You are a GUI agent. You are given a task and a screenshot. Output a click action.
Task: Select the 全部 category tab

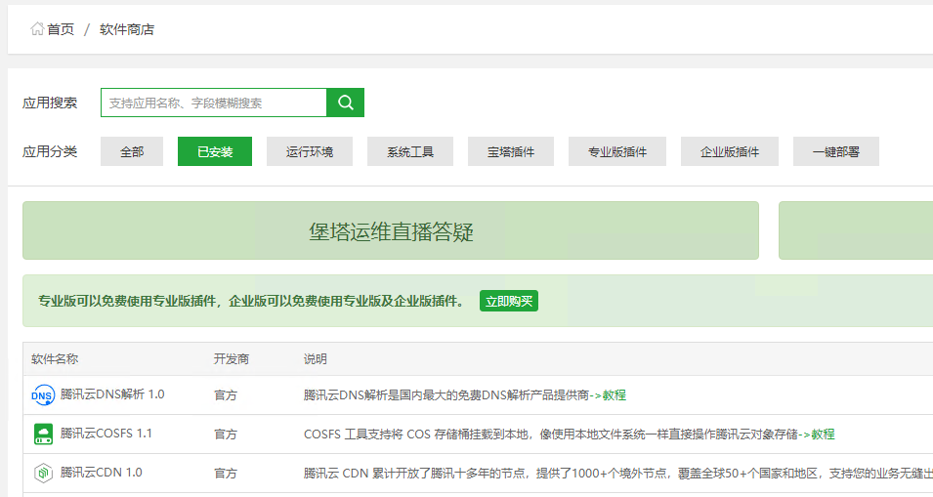(x=132, y=151)
